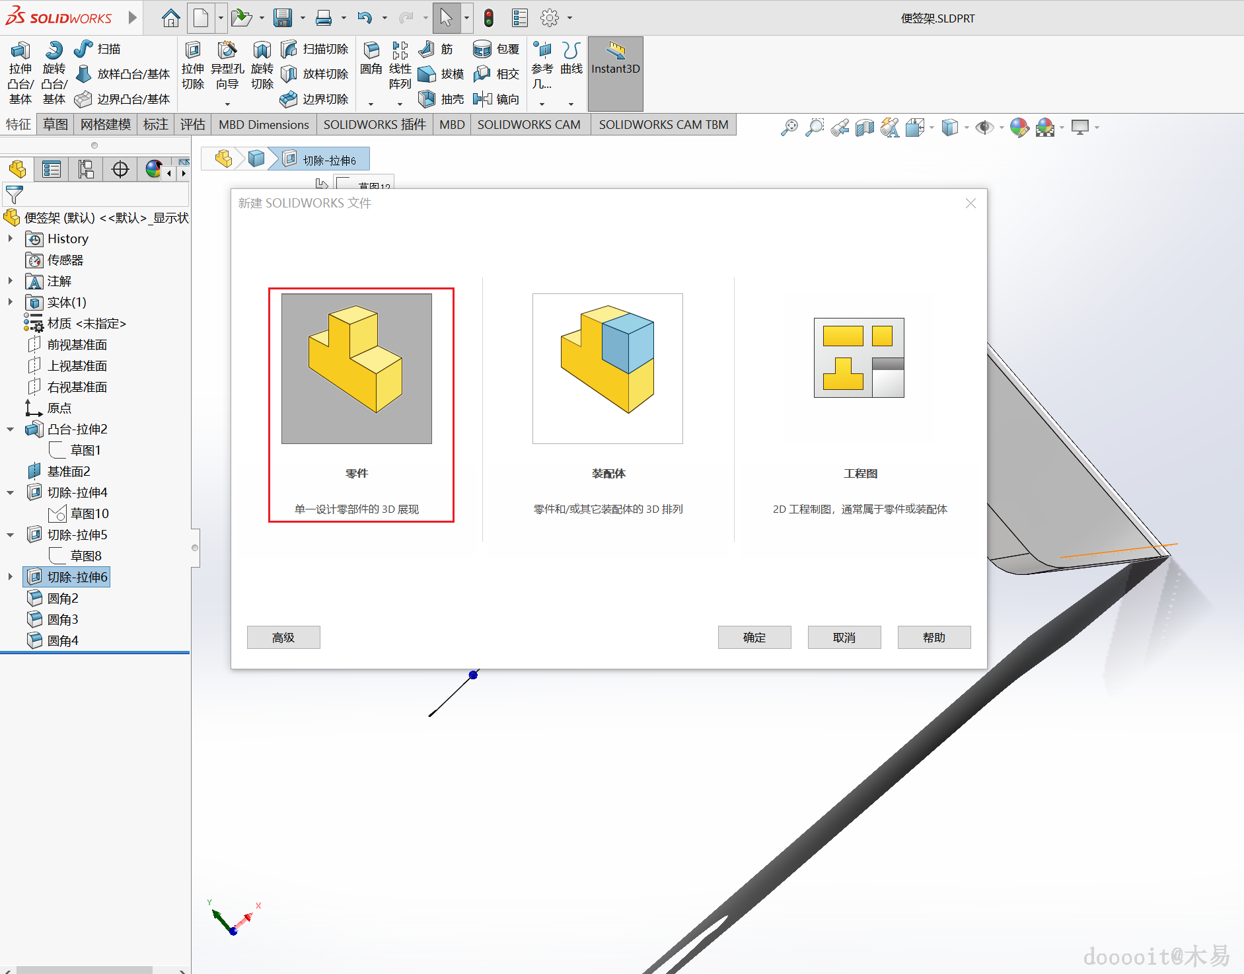This screenshot has height=974, width=1244.
Task: Open the FeatureManager design tree tab icon
Action: tap(18, 169)
